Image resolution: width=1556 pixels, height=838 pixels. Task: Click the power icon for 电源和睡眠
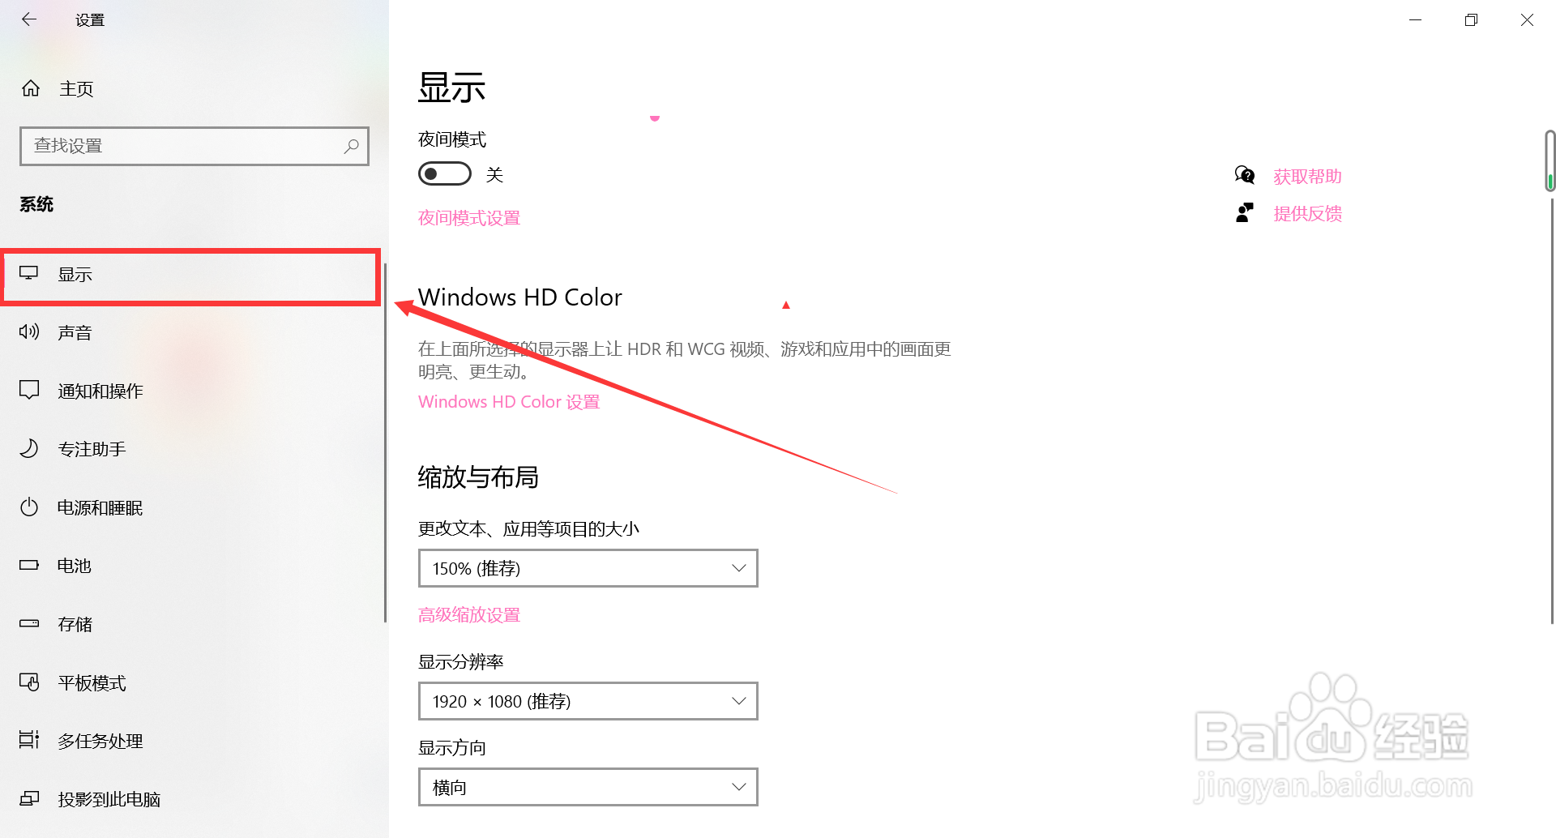click(29, 507)
